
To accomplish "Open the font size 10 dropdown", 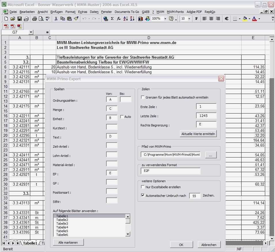I will tap(189, 19).
